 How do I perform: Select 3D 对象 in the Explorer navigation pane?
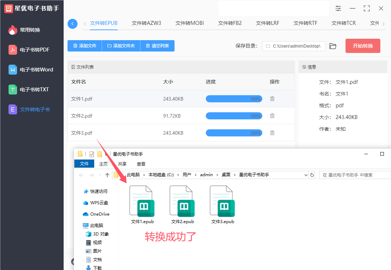97,234
